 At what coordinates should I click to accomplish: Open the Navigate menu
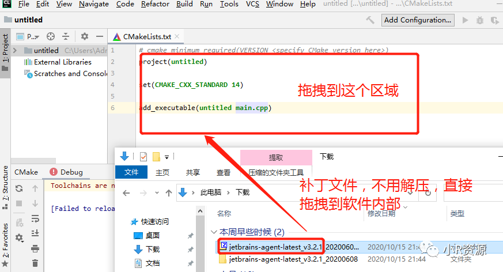click(x=94, y=4)
